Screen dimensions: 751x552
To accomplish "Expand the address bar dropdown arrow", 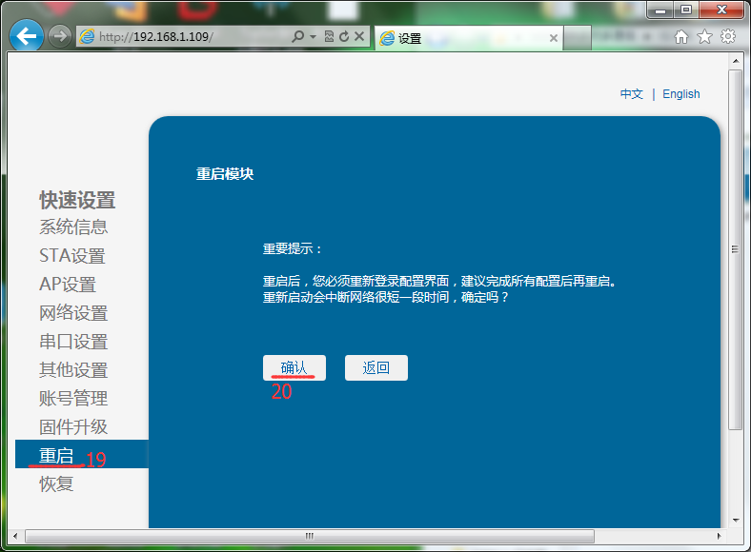I will point(313,36).
